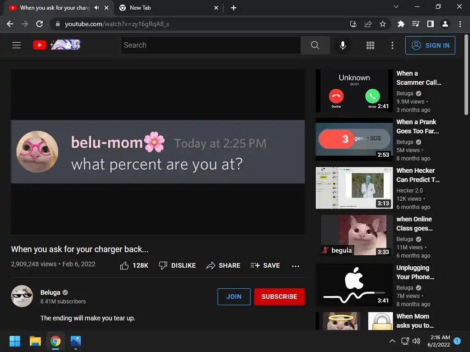Go to YouTube home via the logo

[56, 45]
